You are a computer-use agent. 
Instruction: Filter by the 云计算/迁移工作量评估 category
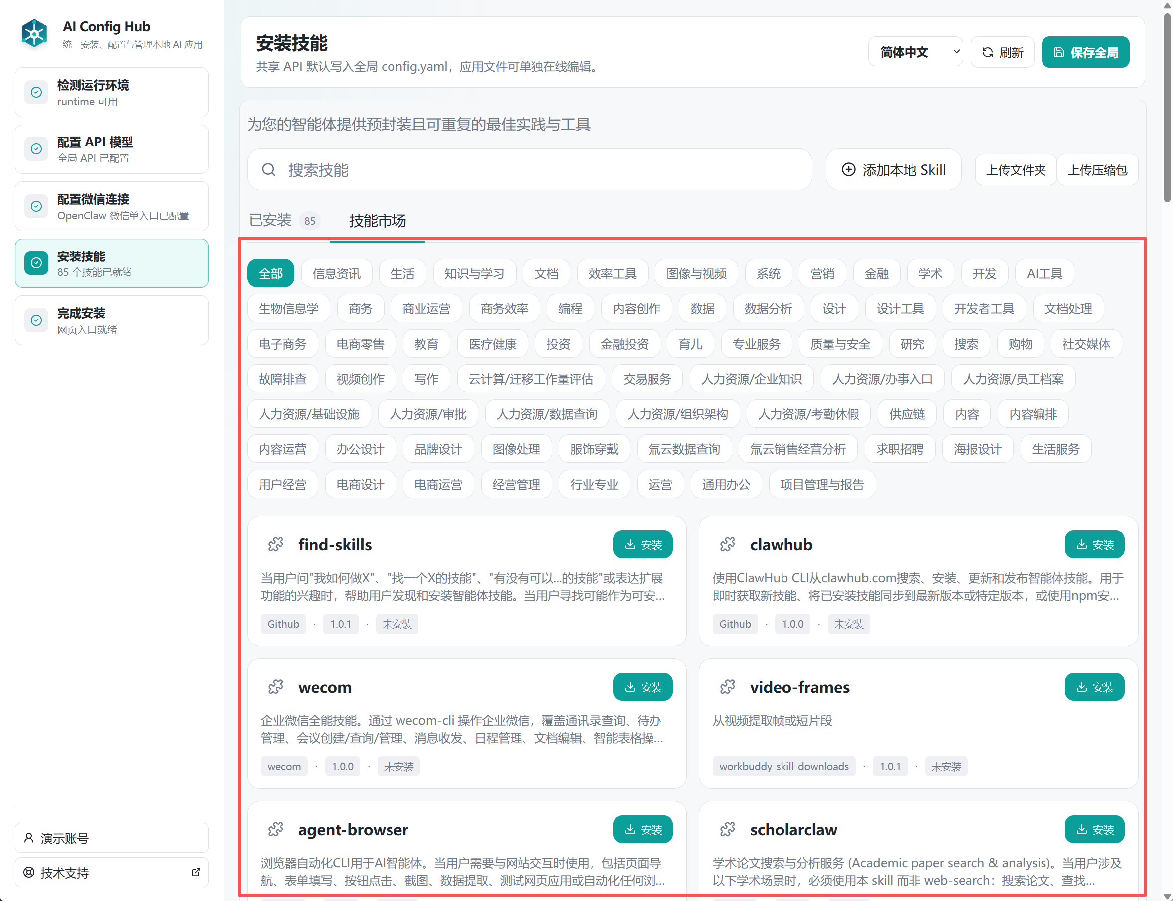coord(530,379)
